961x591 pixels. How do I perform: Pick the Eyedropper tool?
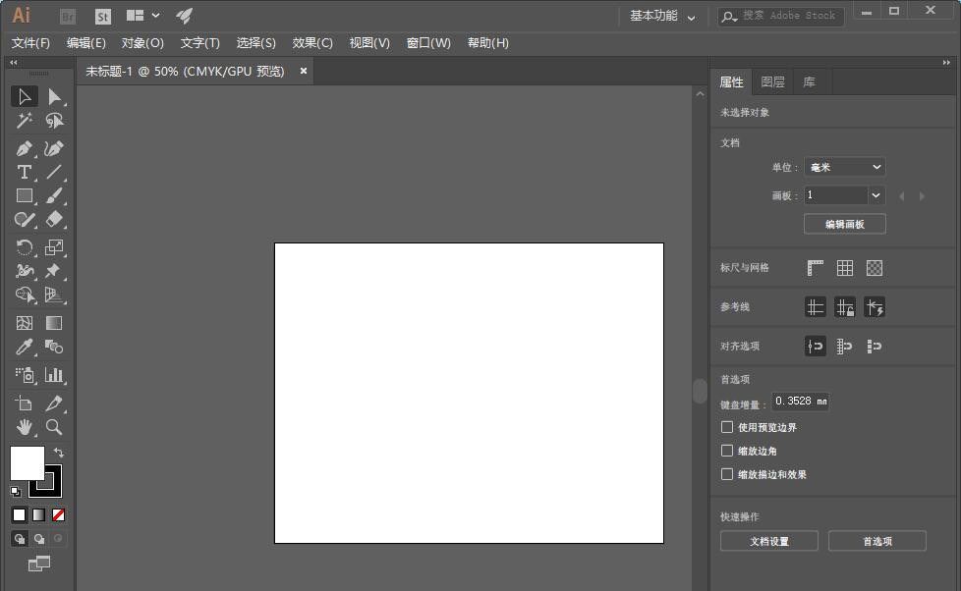point(22,347)
